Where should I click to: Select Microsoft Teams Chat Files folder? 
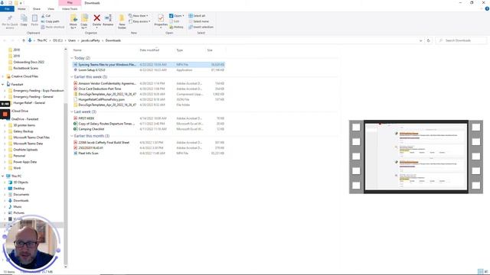click(x=31, y=137)
